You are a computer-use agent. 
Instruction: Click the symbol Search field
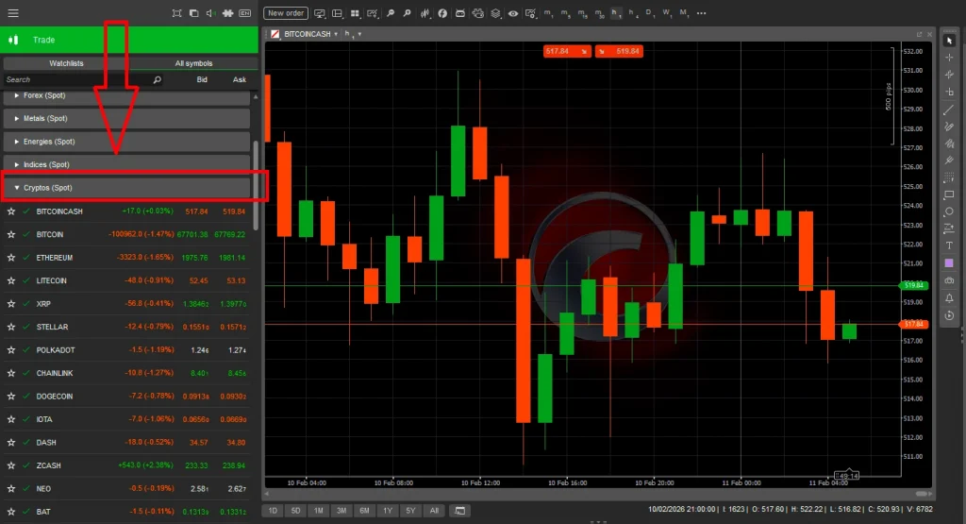(x=83, y=79)
